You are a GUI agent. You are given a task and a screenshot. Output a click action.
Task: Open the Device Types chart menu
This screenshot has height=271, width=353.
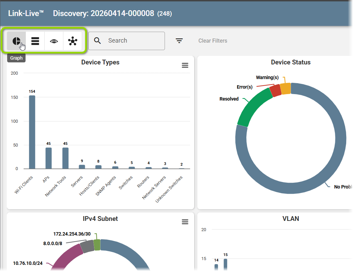pos(185,65)
